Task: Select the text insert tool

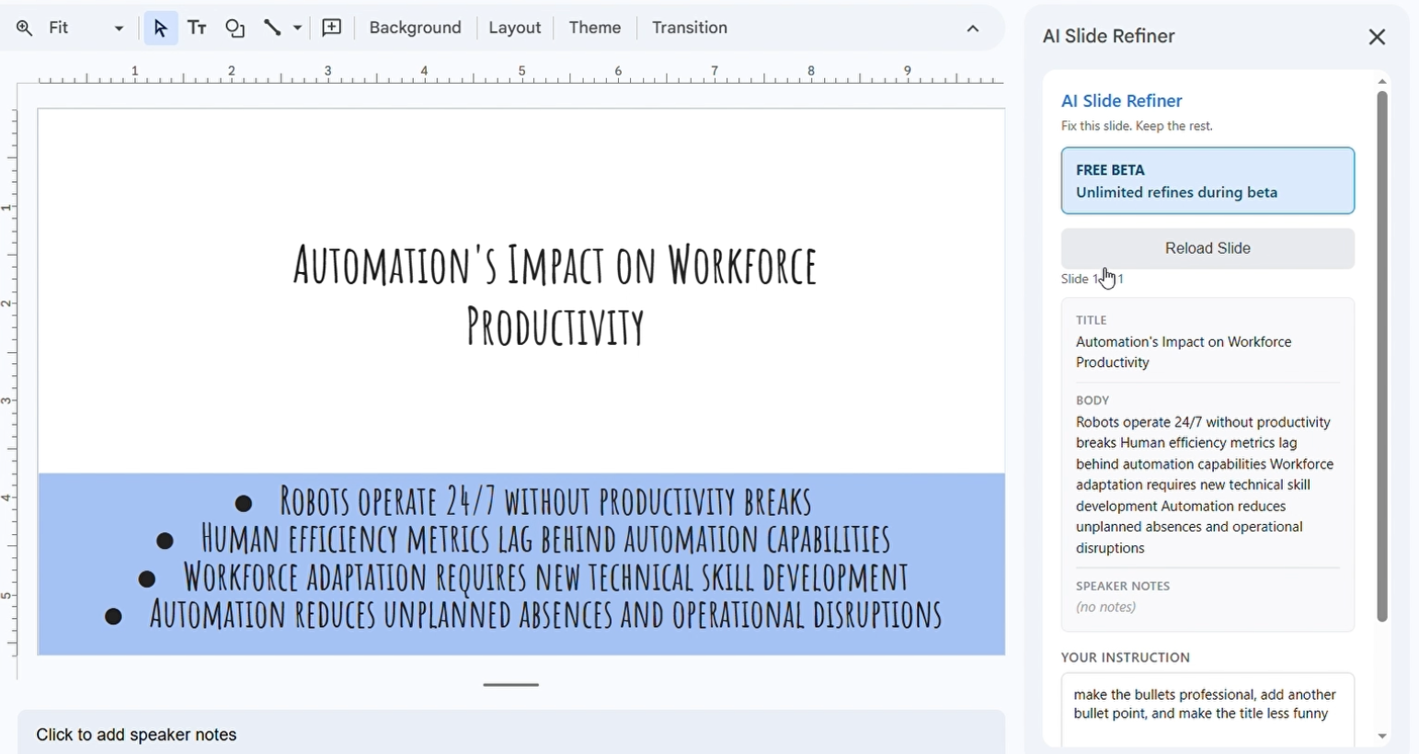Action: pos(197,28)
